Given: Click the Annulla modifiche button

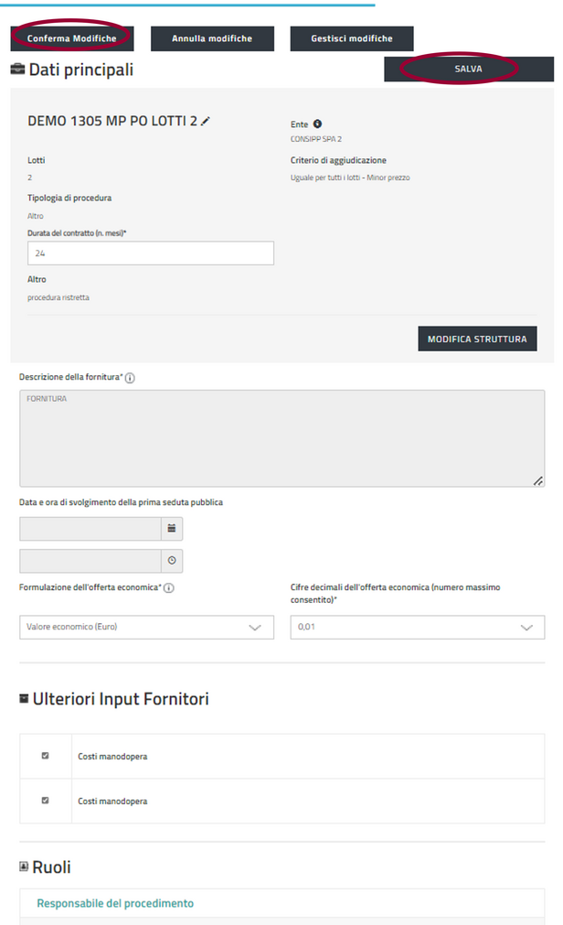Looking at the screenshot, I should coord(212,38).
